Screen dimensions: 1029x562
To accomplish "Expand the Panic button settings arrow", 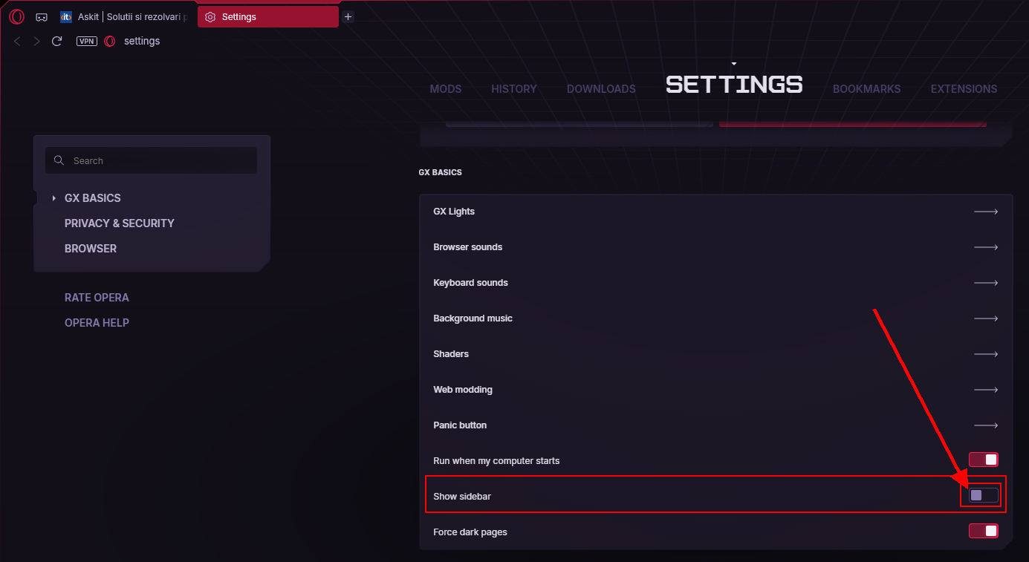I will [x=986, y=425].
